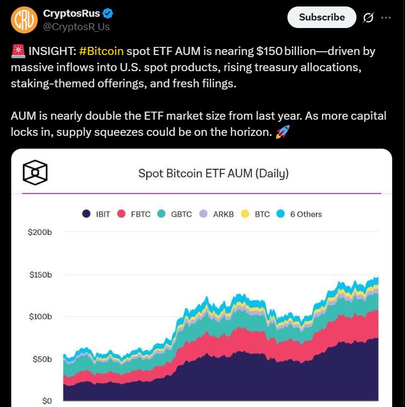
Task: Click the IBIT dark navy legend dot
Action: click(86, 214)
